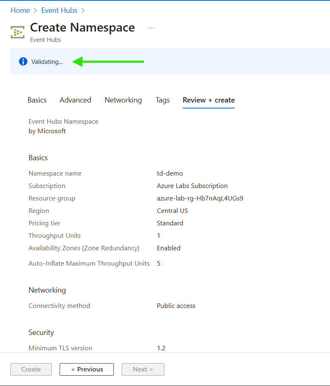330x386 pixels.
Task: Click the td-demo namespace name value
Action: (170, 173)
